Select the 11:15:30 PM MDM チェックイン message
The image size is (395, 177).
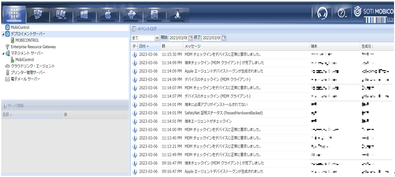tap(223, 54)
